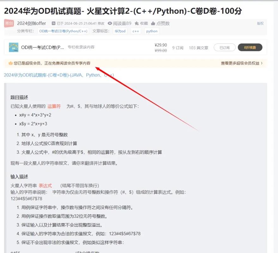Click the article title heading
The height and width of the screenshot is (253, 278).
(123, 11)
